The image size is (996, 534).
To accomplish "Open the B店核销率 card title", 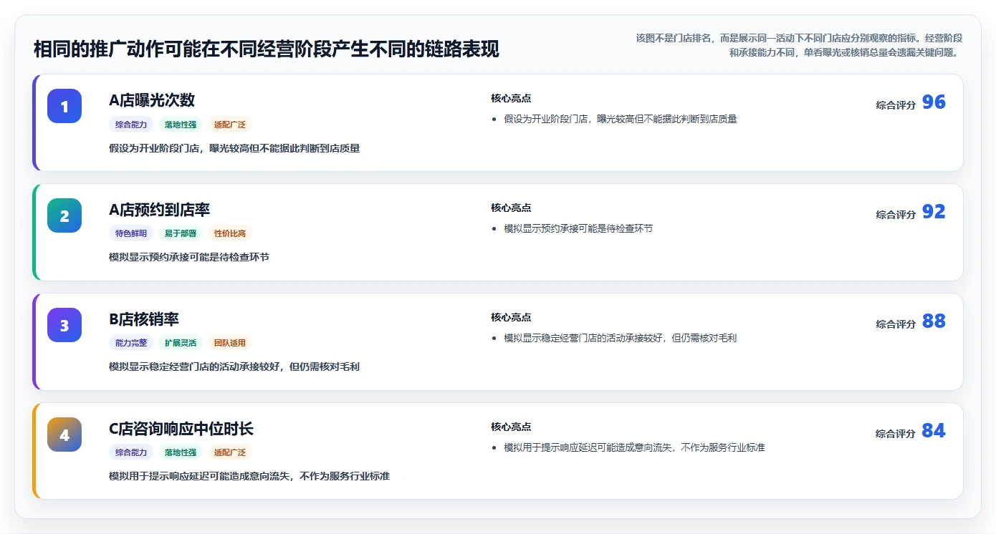I will click(x=144, y=319).
